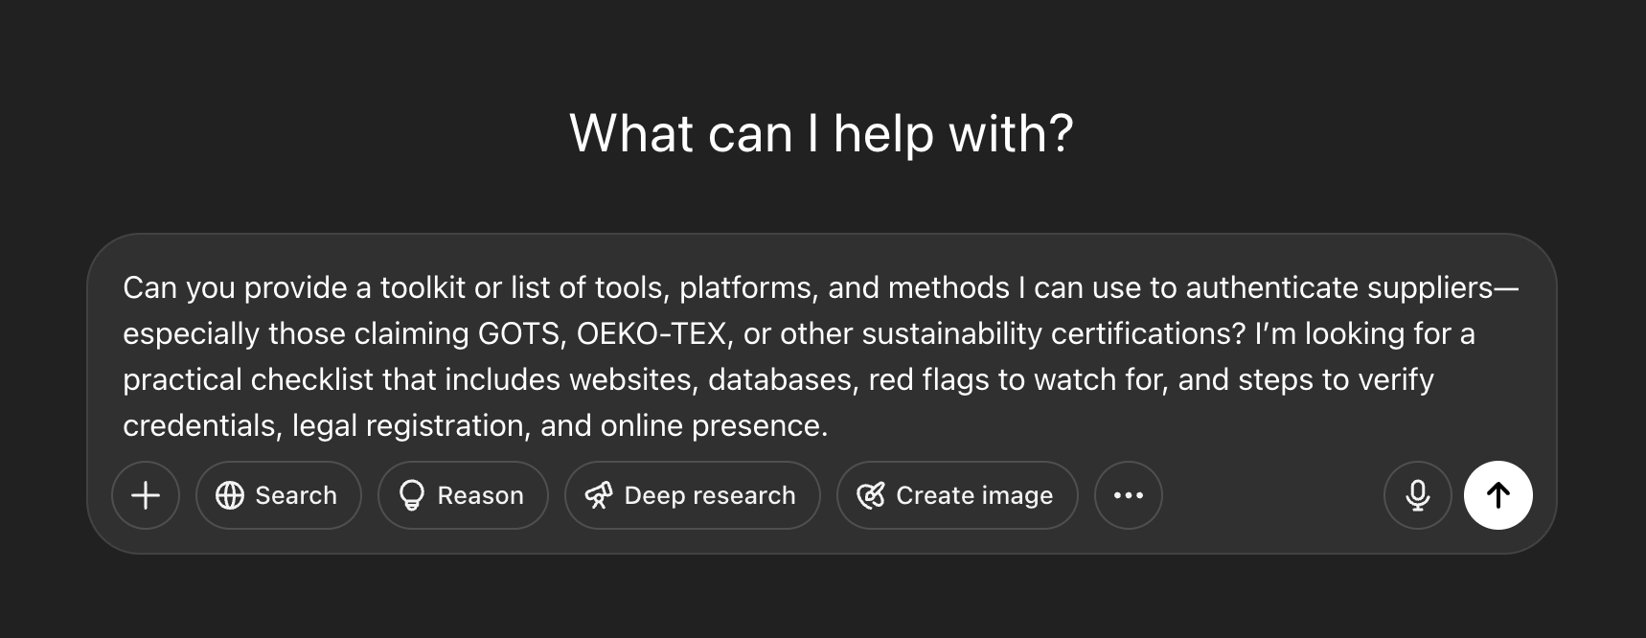Toggle the Reason mode button
1646x638 pixels.
[463, 495]
